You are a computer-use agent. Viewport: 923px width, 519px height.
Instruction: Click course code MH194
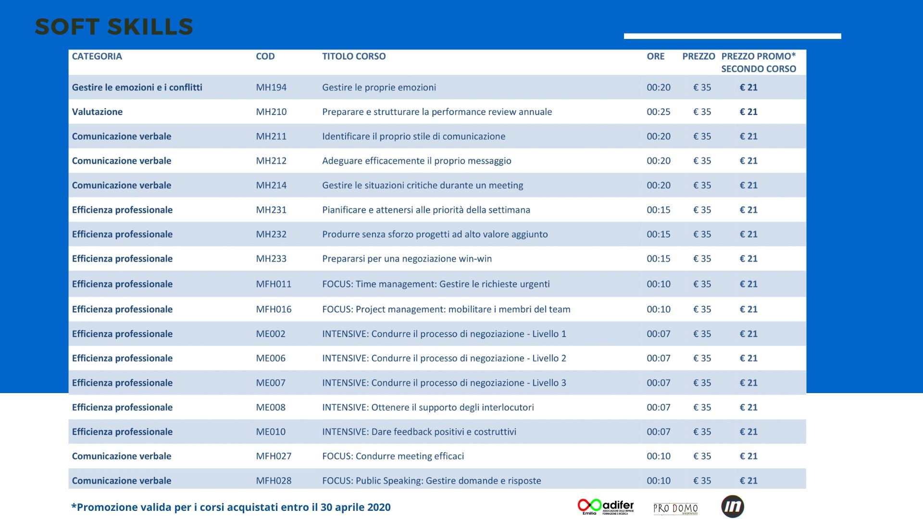[x=271, y=87]
